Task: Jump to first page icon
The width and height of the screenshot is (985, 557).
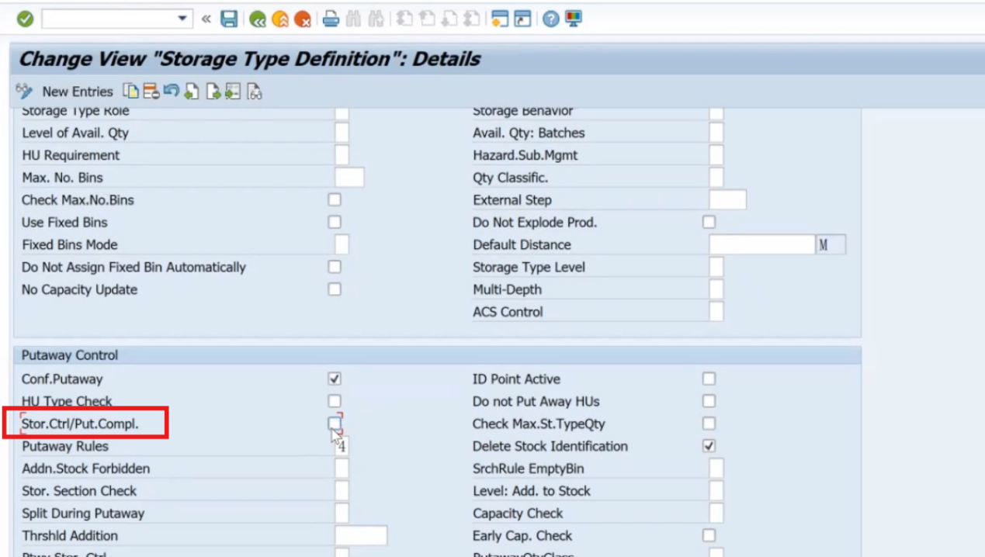Action: [x=404, y=19]
